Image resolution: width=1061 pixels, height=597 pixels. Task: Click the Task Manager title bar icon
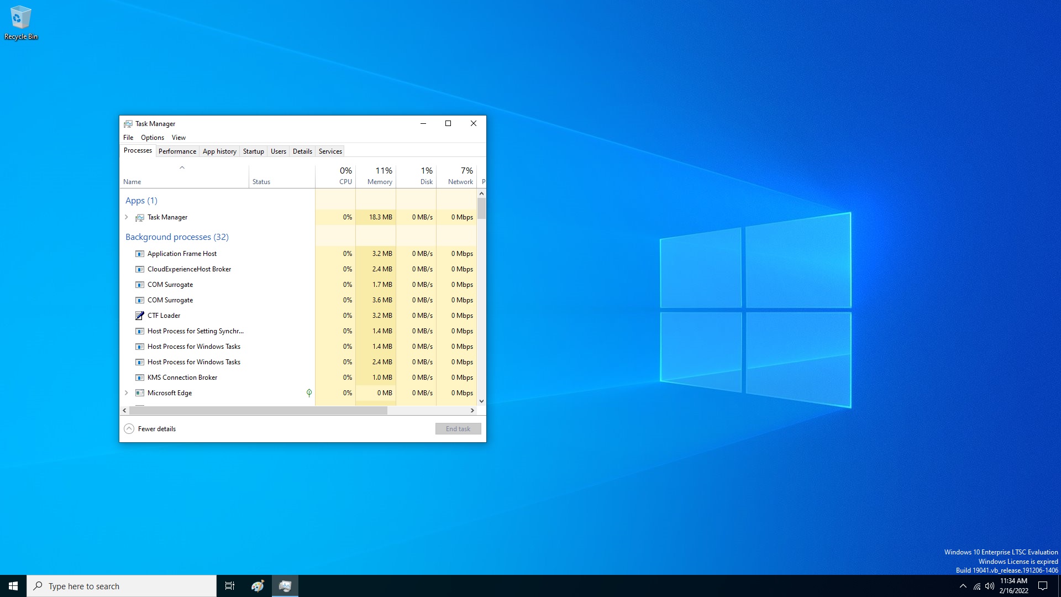(128, 124)
